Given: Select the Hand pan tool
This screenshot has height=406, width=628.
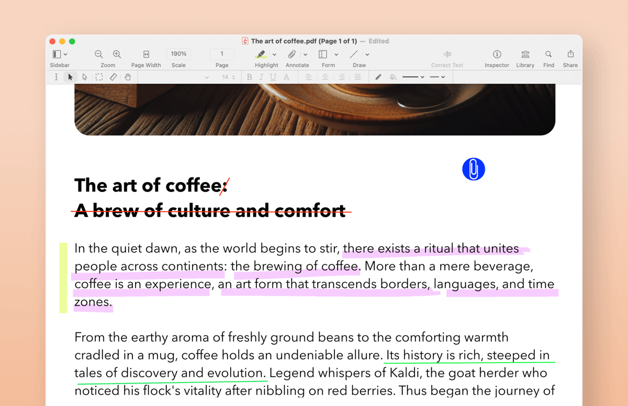Looking at the screenshot, I should pyautogui.click(x=128, y=77).
